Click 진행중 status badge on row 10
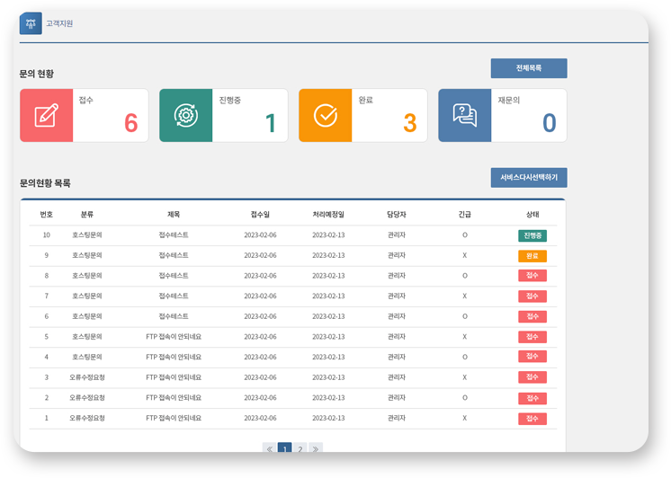Screen dimensions: 671x478 point(532,235)
